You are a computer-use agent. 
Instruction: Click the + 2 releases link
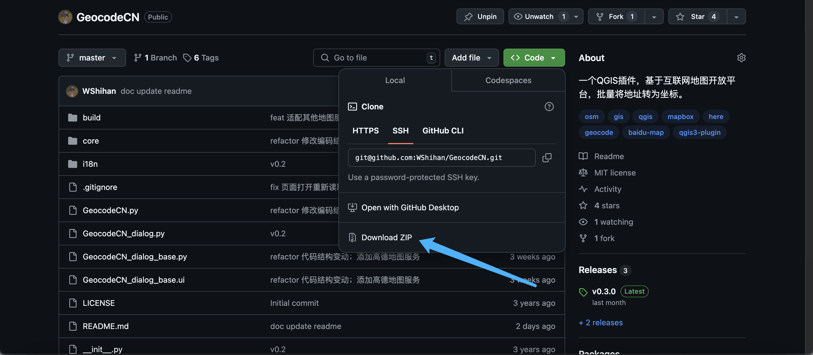coord(600,322)
